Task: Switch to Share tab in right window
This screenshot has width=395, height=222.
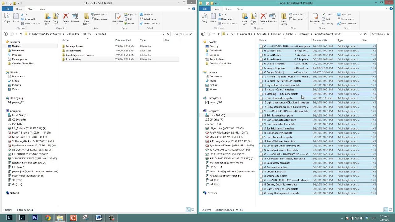Action: [228, 9]
